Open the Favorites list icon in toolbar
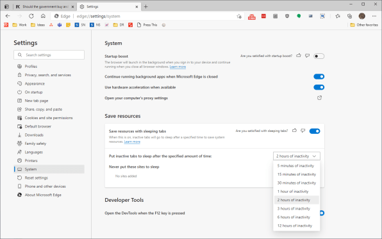Viewport: 382px width, 239px height. (338, 16)
